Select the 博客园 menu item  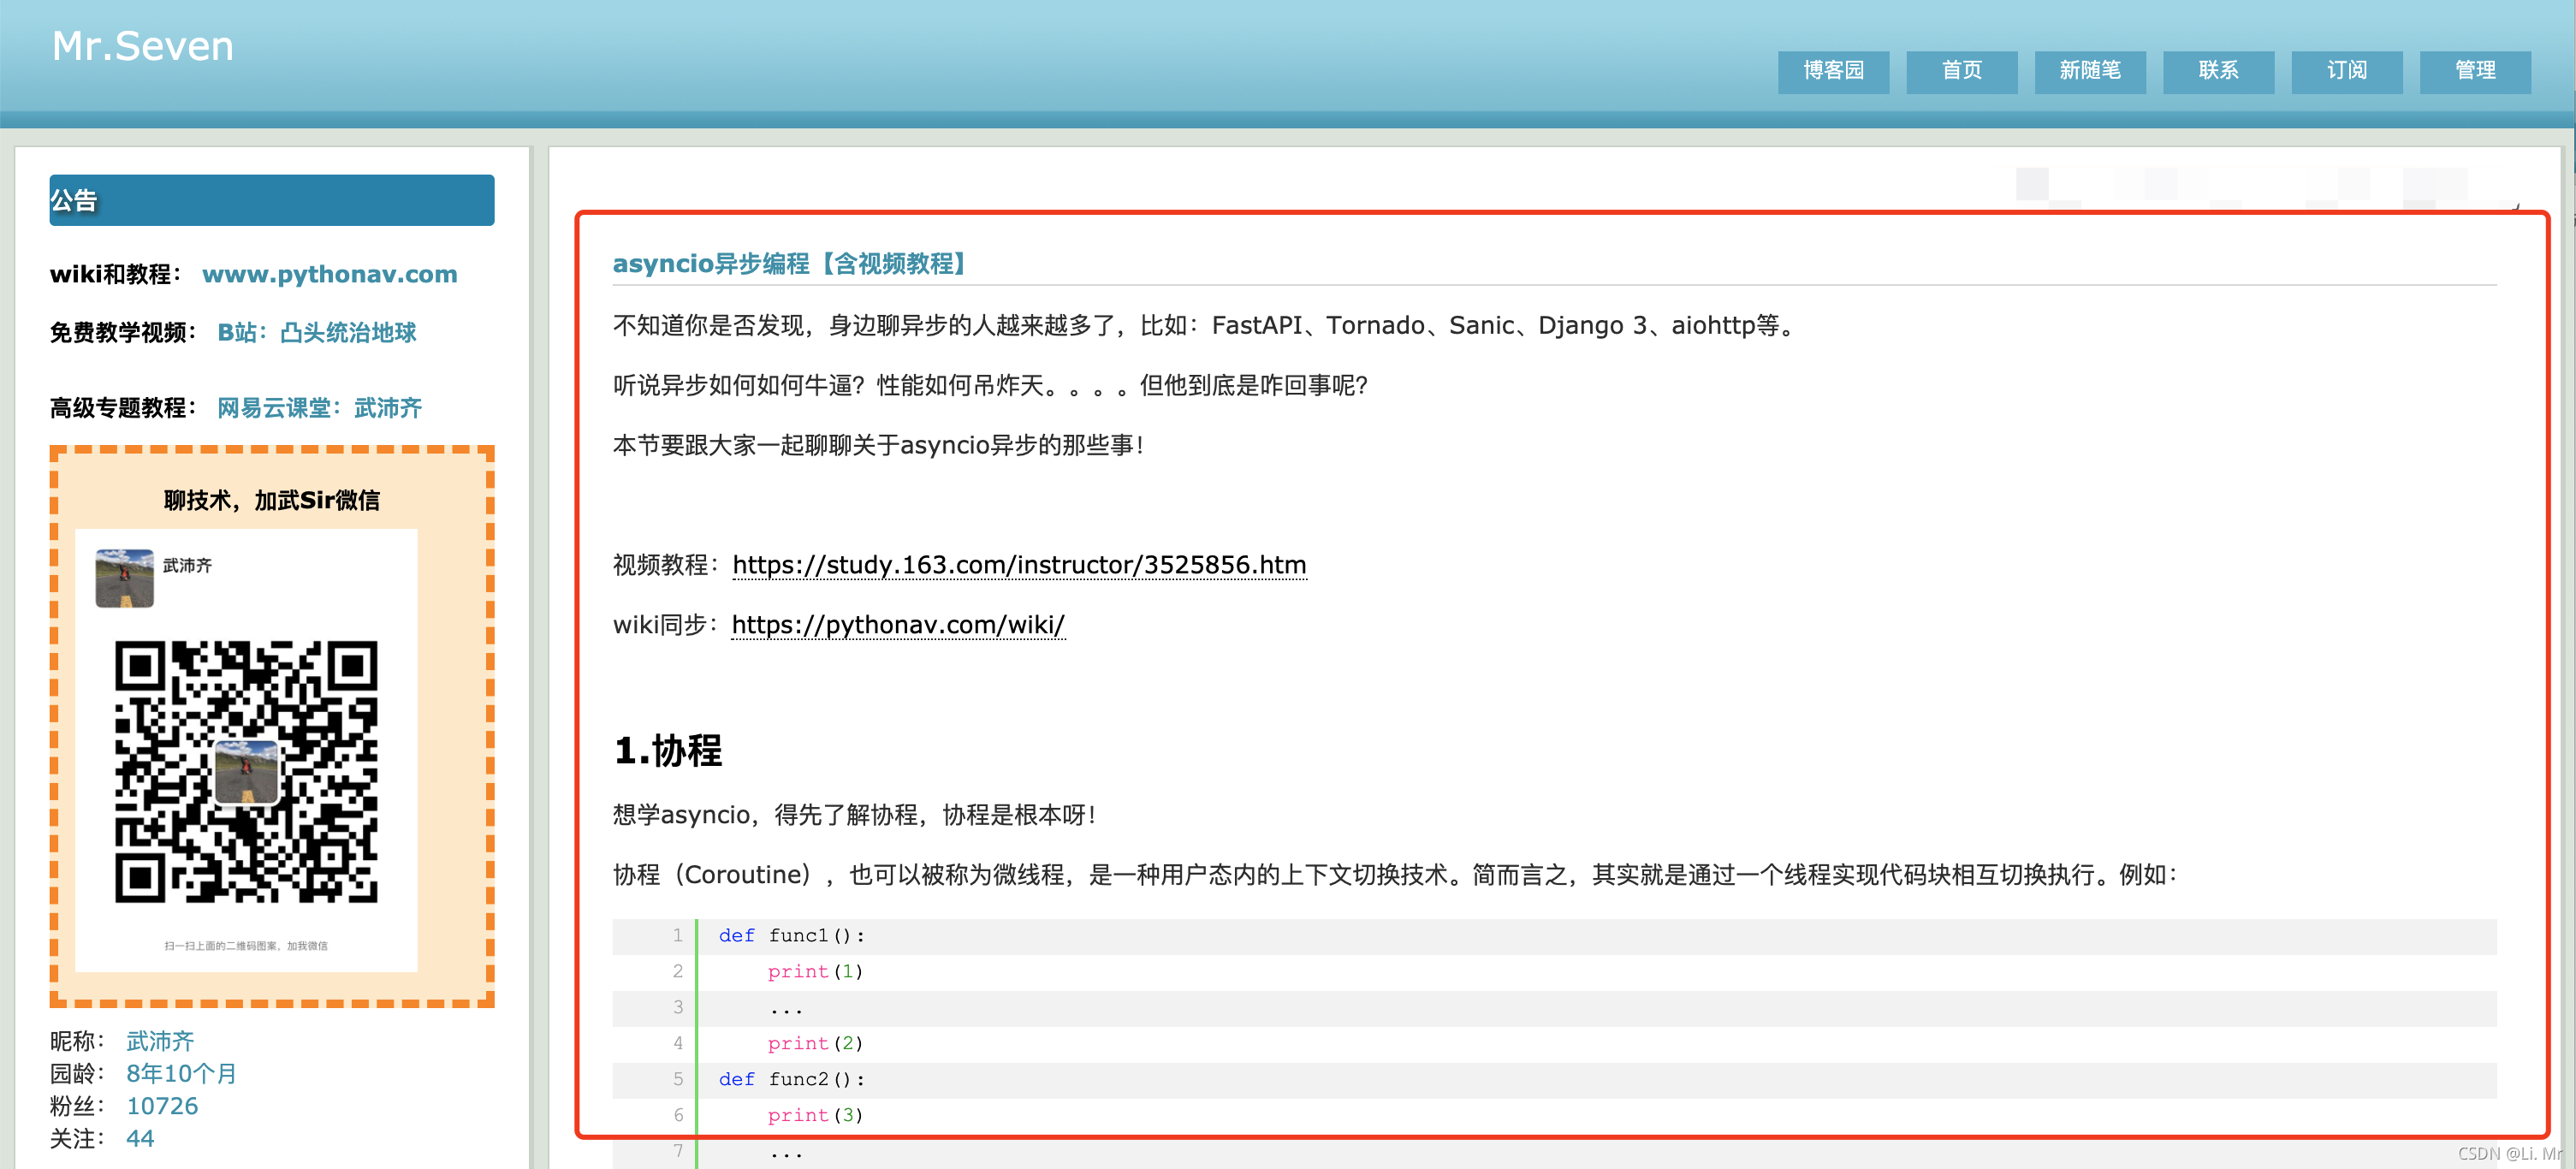tap(1837, 69)
